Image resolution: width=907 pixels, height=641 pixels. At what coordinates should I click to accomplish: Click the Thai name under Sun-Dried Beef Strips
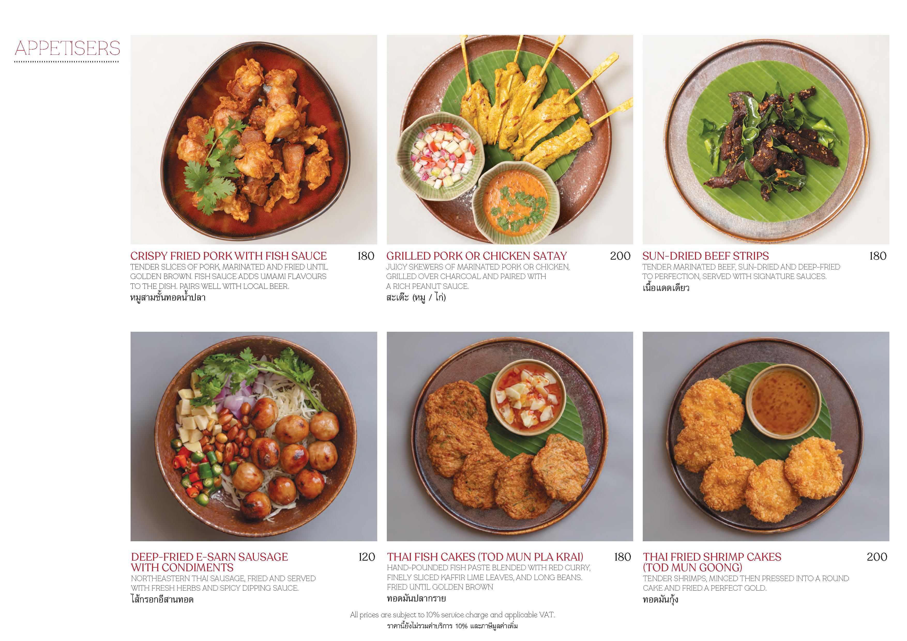(x=666, y=287)
